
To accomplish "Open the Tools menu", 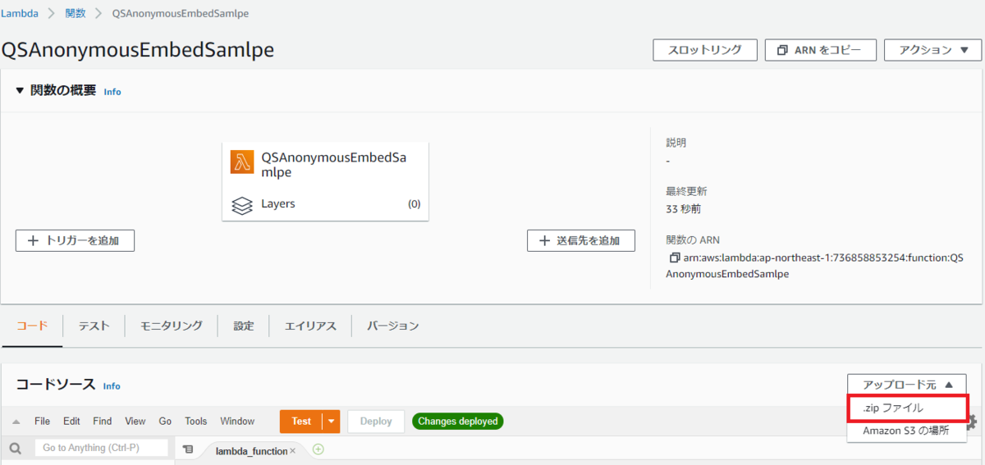I will coord(196,422).
